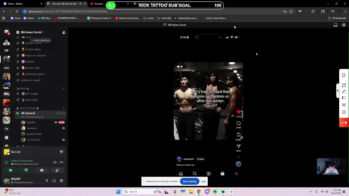
Task: Open the mod-chat channel
Action: pyautogui.click(x=41, y=100)
